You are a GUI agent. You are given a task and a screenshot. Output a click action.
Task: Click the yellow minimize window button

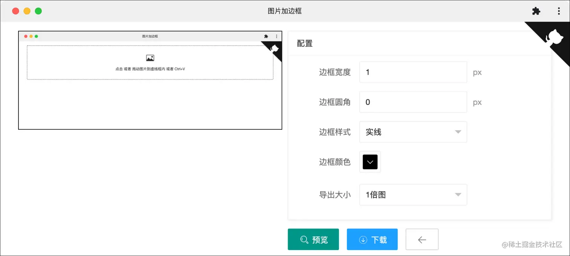tap(27, 11)
